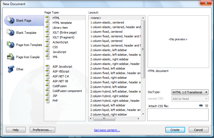214x138 pixels.
Task: Click the Other category scroll icon
Action: pyautogui.click(x=11, y=69)
